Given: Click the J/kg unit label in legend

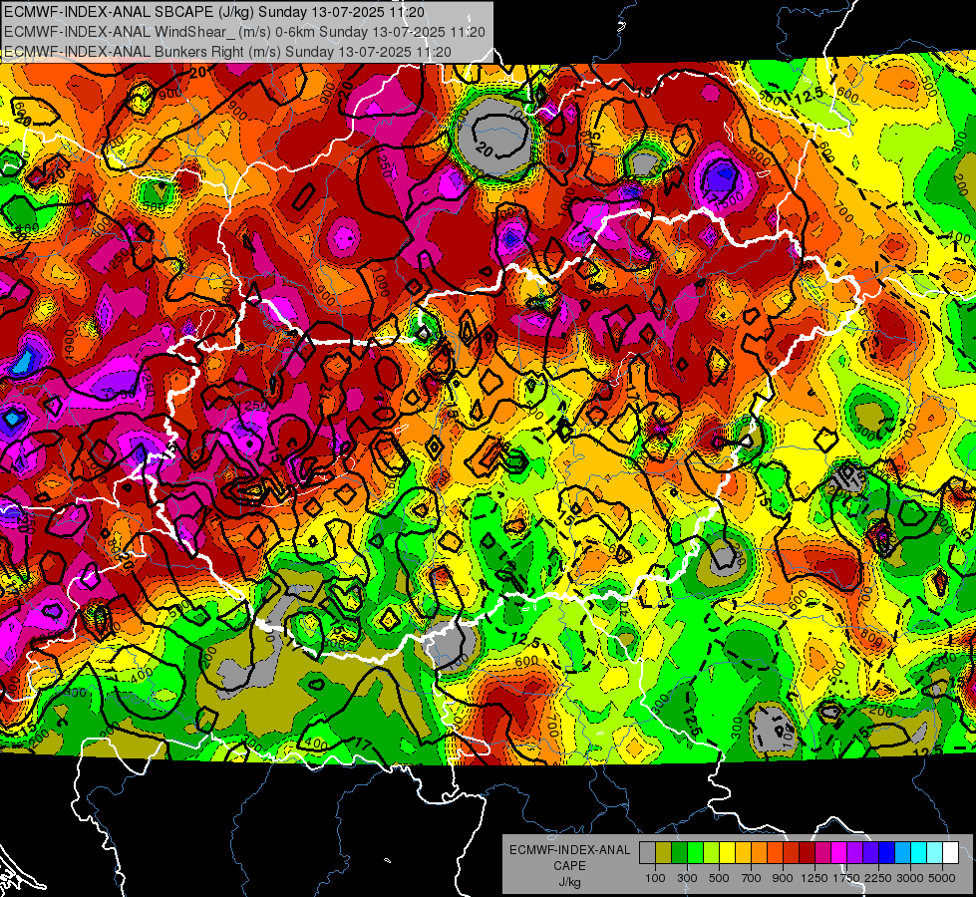Looking at the screenshot, I should (x=570, y=882).
